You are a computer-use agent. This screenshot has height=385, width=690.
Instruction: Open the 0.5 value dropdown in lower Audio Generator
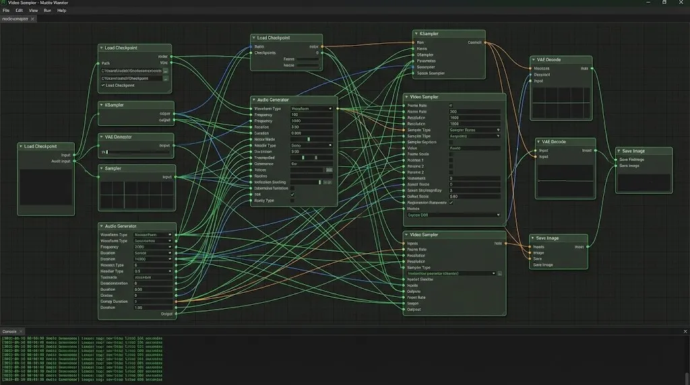click(153, 271)
